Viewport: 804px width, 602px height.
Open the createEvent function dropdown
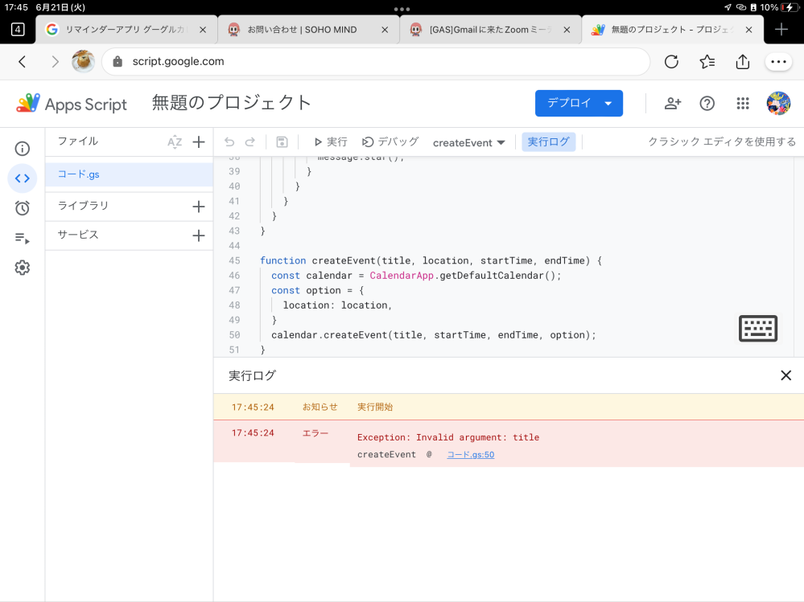point(469,143)
